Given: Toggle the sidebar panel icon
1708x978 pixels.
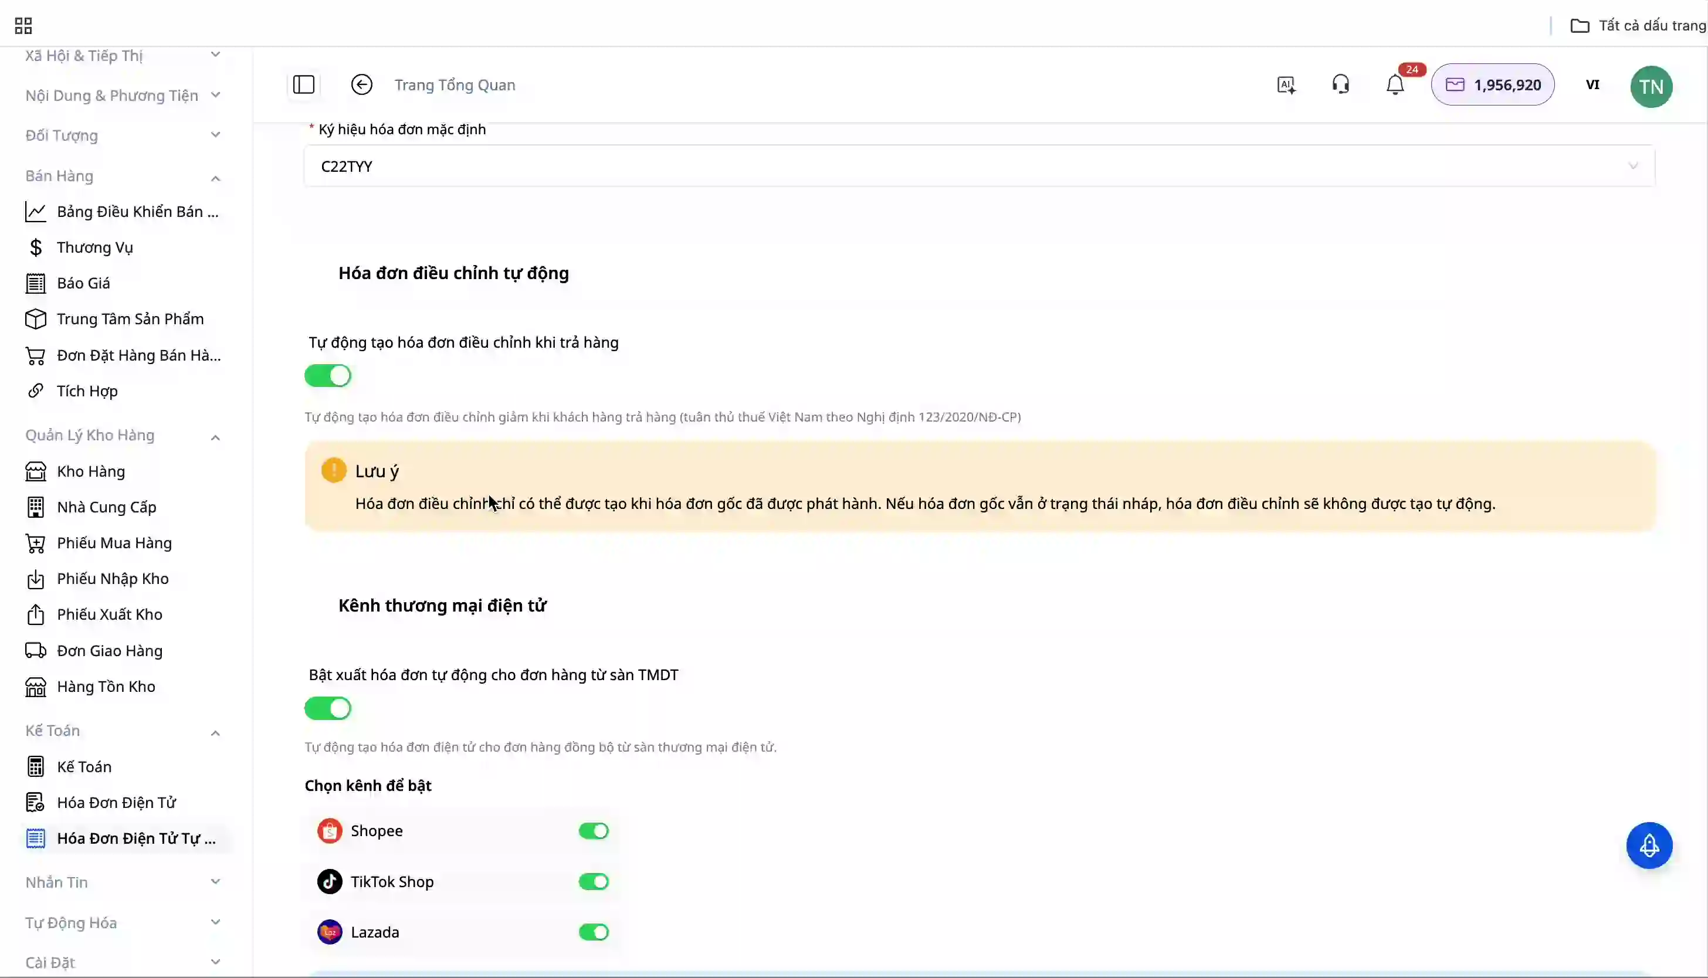Looking at the screenshot, I should coord(304,84).
